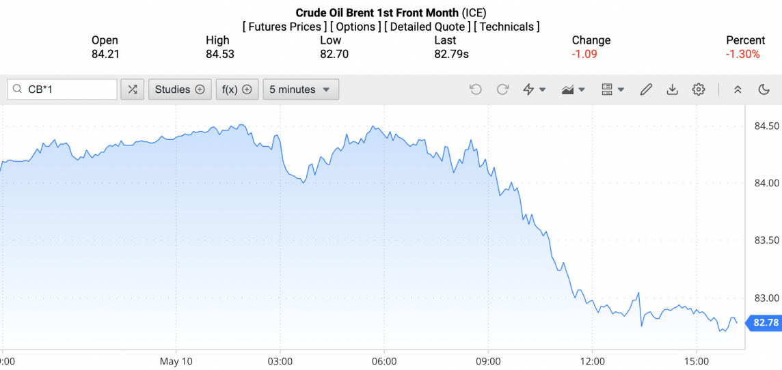Open chart settings gear
Viewport: 782px width, 370px height.
[x=698, y=89]
